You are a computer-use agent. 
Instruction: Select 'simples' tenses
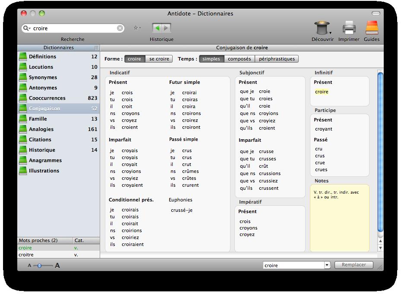[x=211, y=59]
